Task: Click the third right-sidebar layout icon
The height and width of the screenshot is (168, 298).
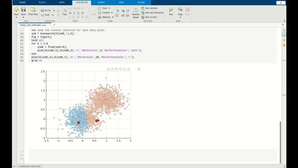Action: [284, 40]
